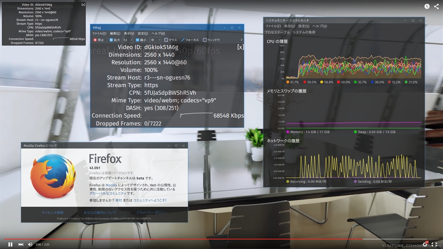Click the 拡大 zoom-in button in KMag
Viewport: 443px width, 249px height.
coord(115,40)
